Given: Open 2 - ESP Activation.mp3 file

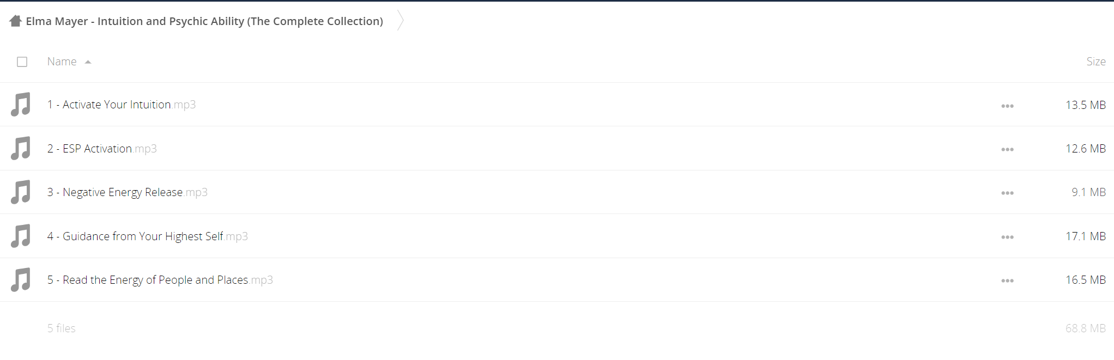Looking at the screenshot, I should [102, 149].
